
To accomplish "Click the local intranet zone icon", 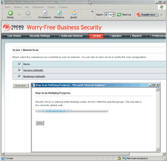I will pyautogui.click(x=124, y=158).
